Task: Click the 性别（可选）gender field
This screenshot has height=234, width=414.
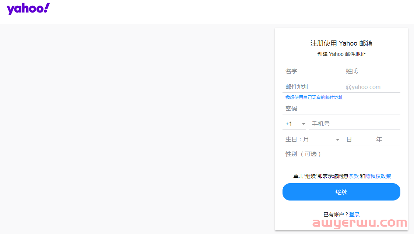Action: click(341, 154)
